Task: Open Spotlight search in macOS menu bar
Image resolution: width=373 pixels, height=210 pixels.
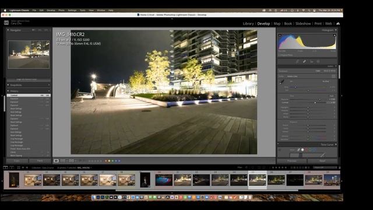Action: pyautogui.click(x=309, y=10)
